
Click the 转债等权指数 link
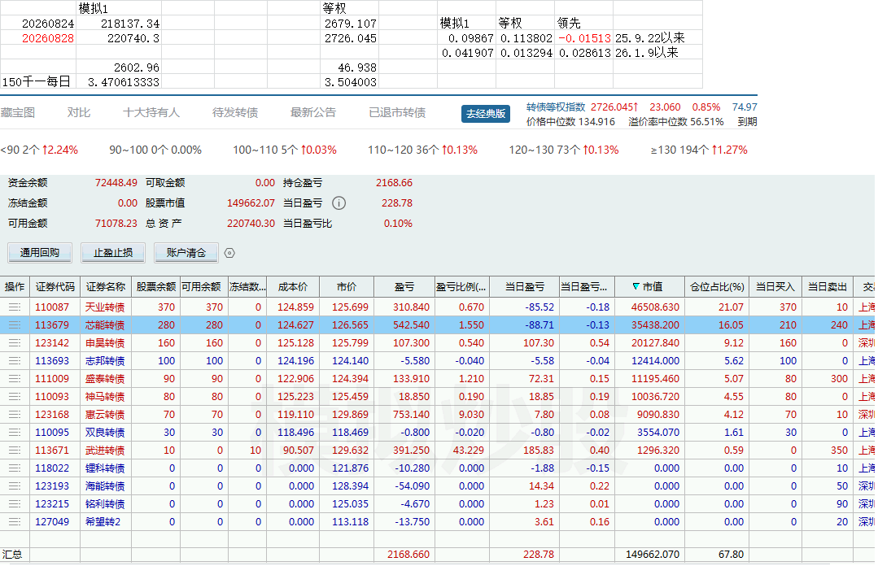pyautogui.click(x=556, y=107)
